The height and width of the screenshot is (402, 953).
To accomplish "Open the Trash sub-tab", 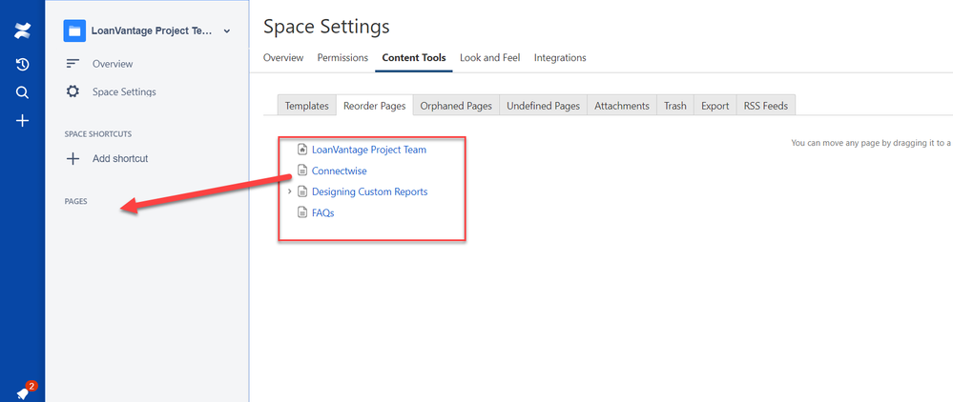I will point(675,106).
